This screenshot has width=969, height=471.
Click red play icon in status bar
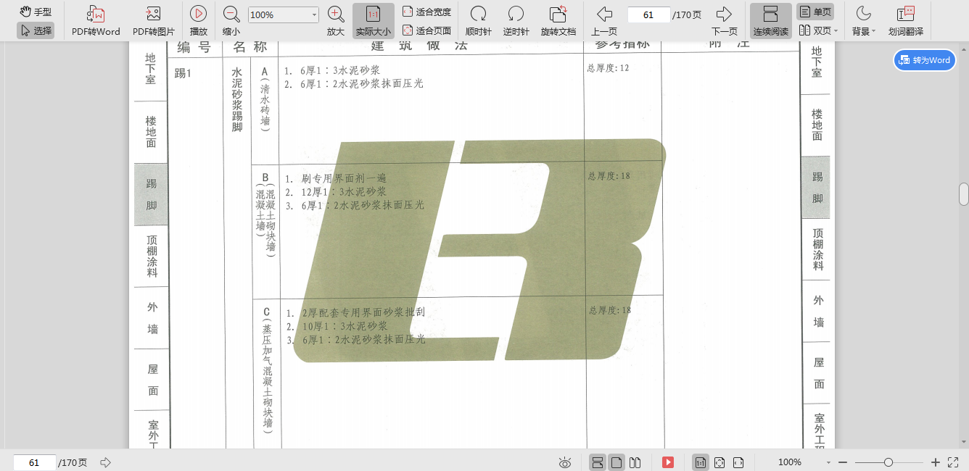click(668, 462)
